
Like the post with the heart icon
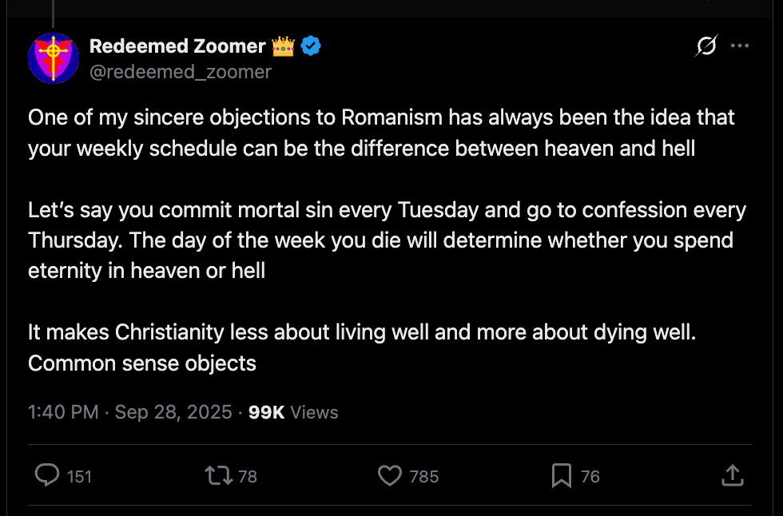389,476
